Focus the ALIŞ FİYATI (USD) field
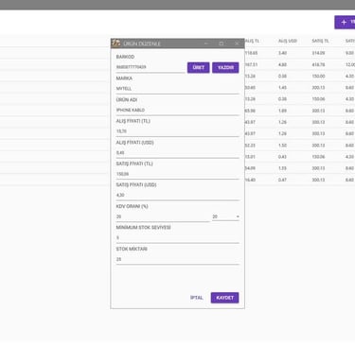The height and width of the screenshot is (346, 355). (x=177, y=153)
